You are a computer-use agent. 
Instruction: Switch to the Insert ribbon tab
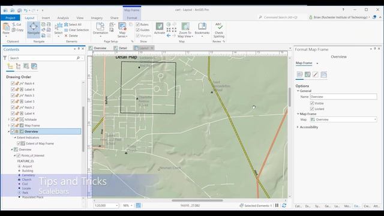pos(46,18)
